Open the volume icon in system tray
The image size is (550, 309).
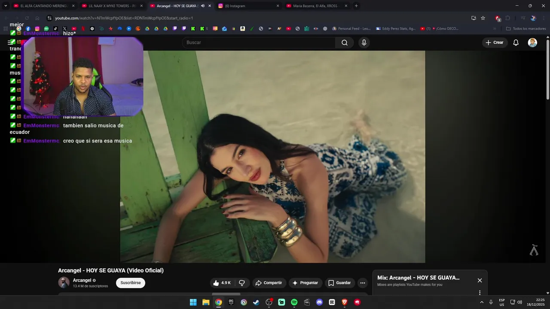519,302
